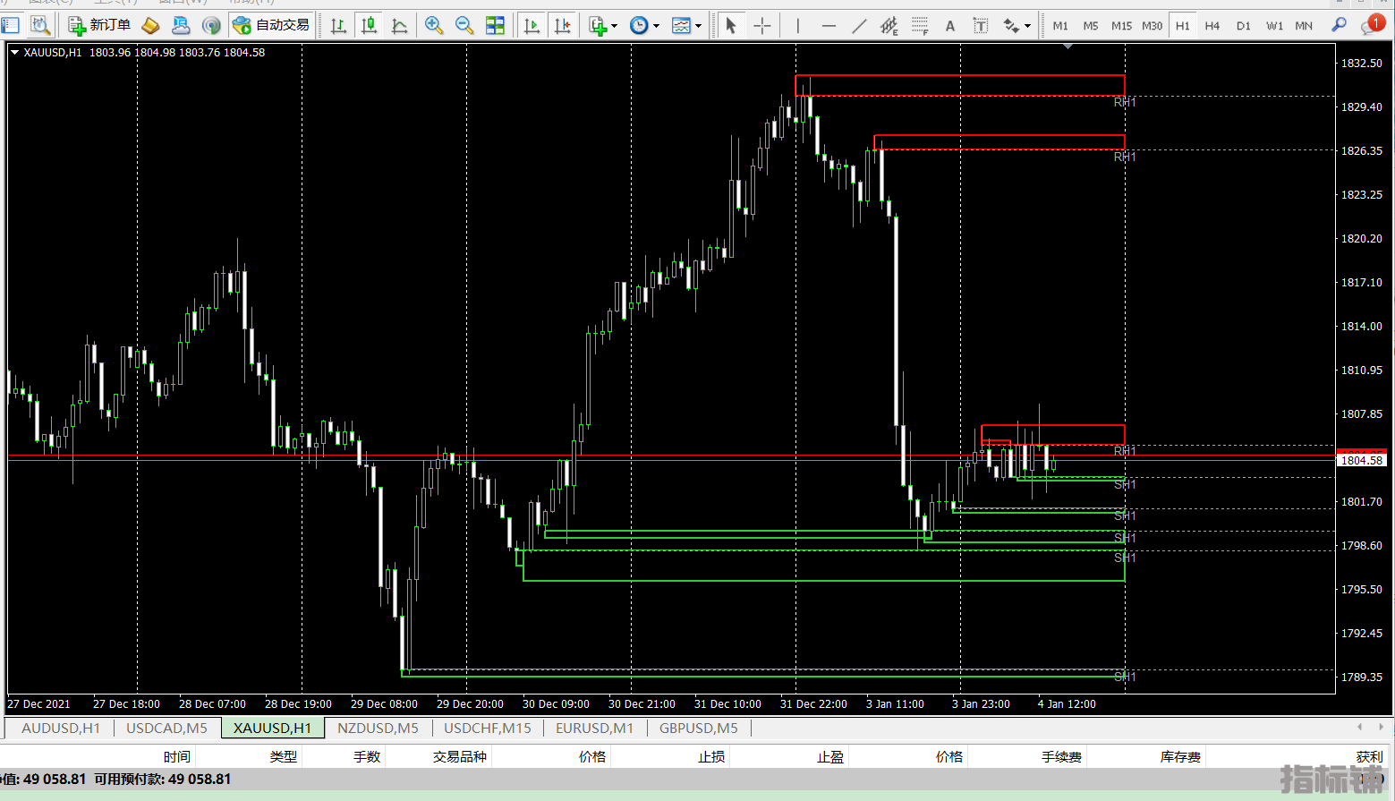Image resolution: width=1395 pixels, height=801 pixels.
Task: Click the 1832.50 price scale value
Action: [x=1361, y=64]
